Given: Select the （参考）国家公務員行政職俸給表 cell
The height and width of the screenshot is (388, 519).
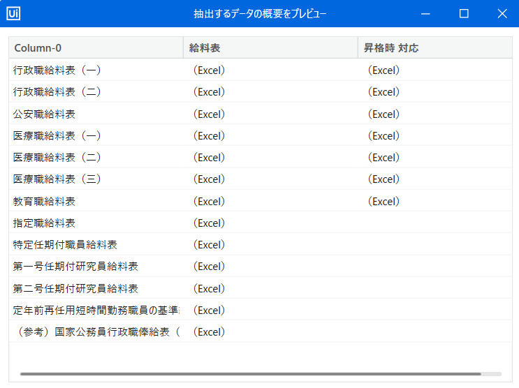Looking at the screenshot, I should tap(96, 331).
